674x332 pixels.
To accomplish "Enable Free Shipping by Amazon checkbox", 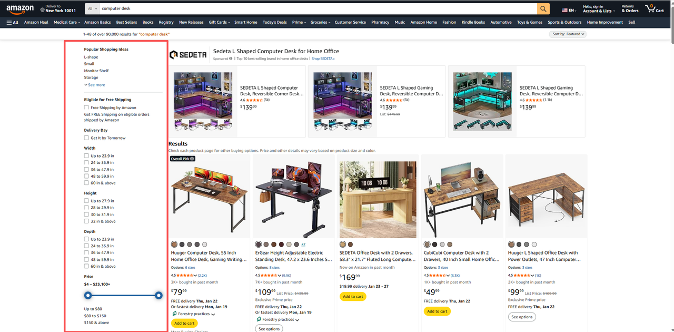I will point(86,108).
